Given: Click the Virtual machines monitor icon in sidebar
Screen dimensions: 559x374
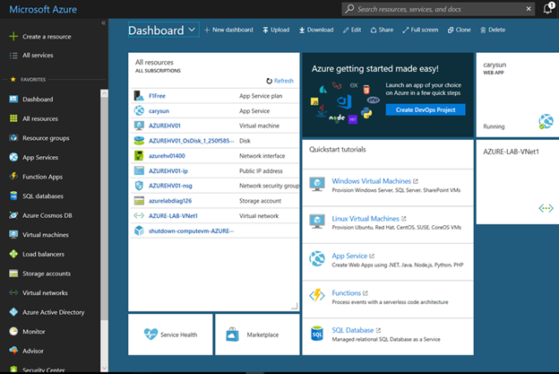Looking at the screenshot, I should click(x=13, y=234).
